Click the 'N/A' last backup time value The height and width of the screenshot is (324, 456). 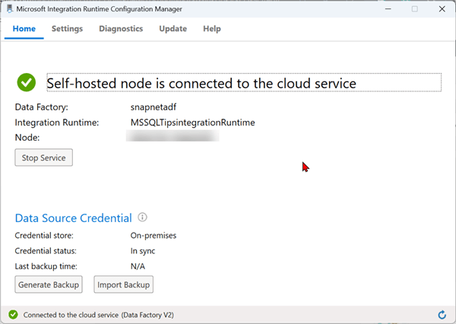coord(138,266)
